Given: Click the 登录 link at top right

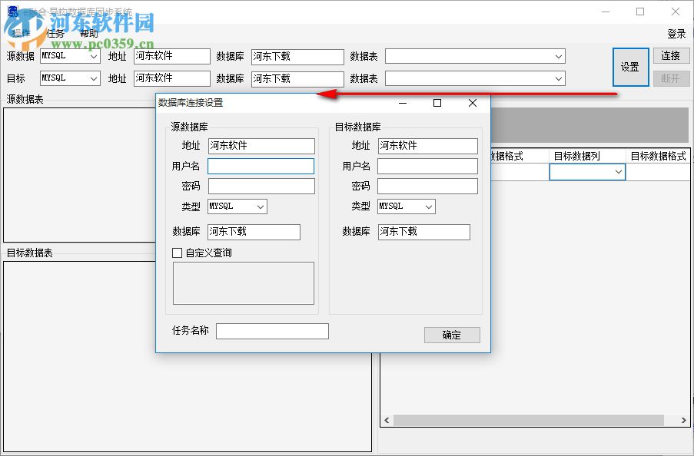Looking at the screenshot, I should (x=676, y=33).
